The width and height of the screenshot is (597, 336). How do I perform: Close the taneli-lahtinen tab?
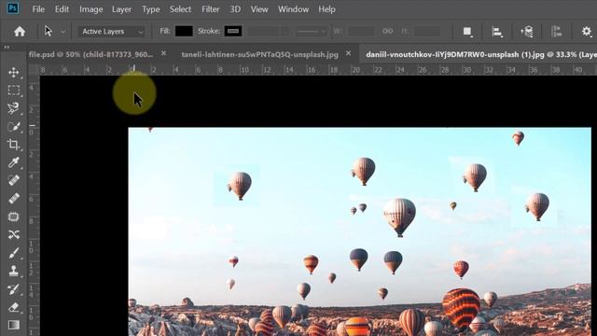tap(348, 53)
